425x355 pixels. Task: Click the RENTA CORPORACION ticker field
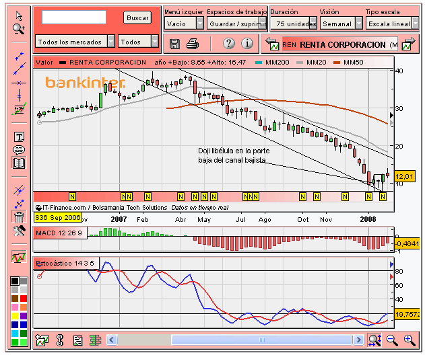(340, 44)
